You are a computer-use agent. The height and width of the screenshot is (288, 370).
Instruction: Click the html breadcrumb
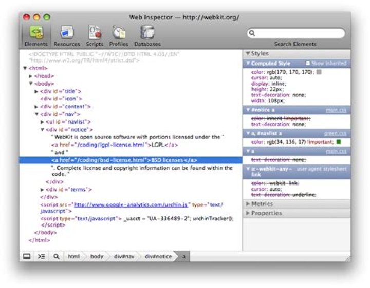[73, 256]
